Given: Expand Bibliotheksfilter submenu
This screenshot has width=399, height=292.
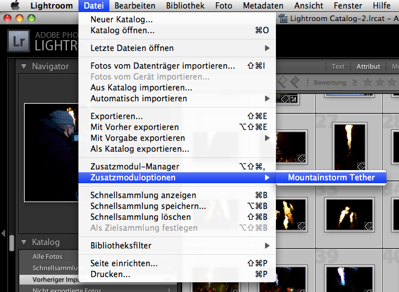Looking at the screenshot, I should pyautogui.click(x=177, y=246).
